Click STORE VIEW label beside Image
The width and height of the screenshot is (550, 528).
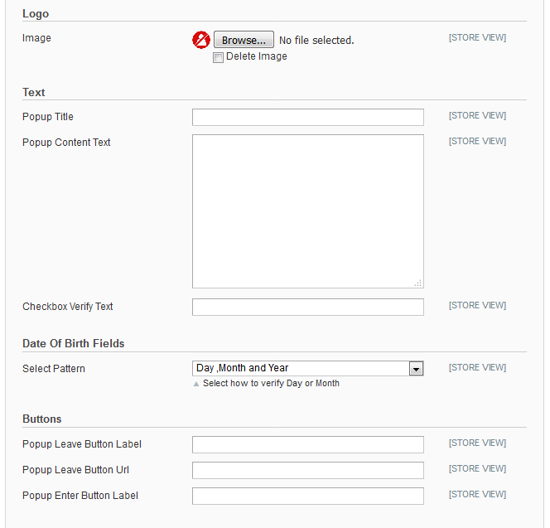[x=477, y=38]
